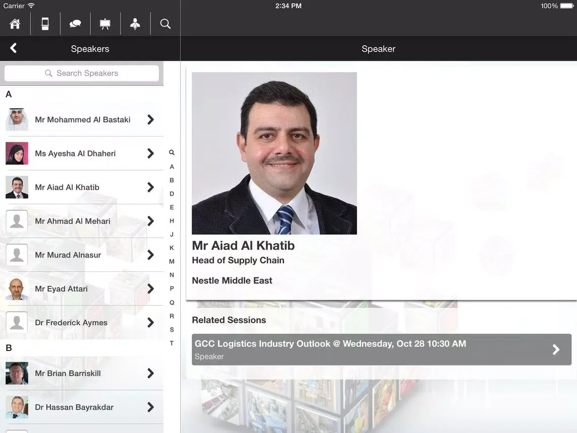The height and width of the screenshot is (433, 577).
Task: Jump to letter P in index
Action: [172, 289]
